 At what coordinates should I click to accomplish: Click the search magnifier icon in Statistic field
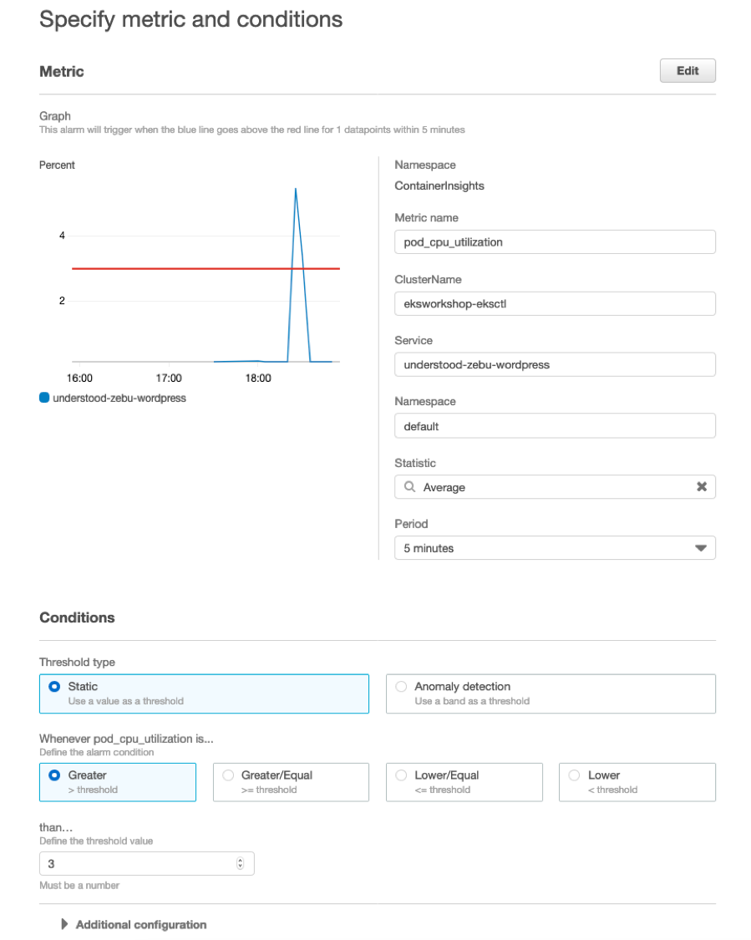click(x=409, y=487)
